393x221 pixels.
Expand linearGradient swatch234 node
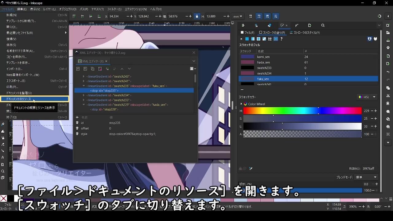84,95
